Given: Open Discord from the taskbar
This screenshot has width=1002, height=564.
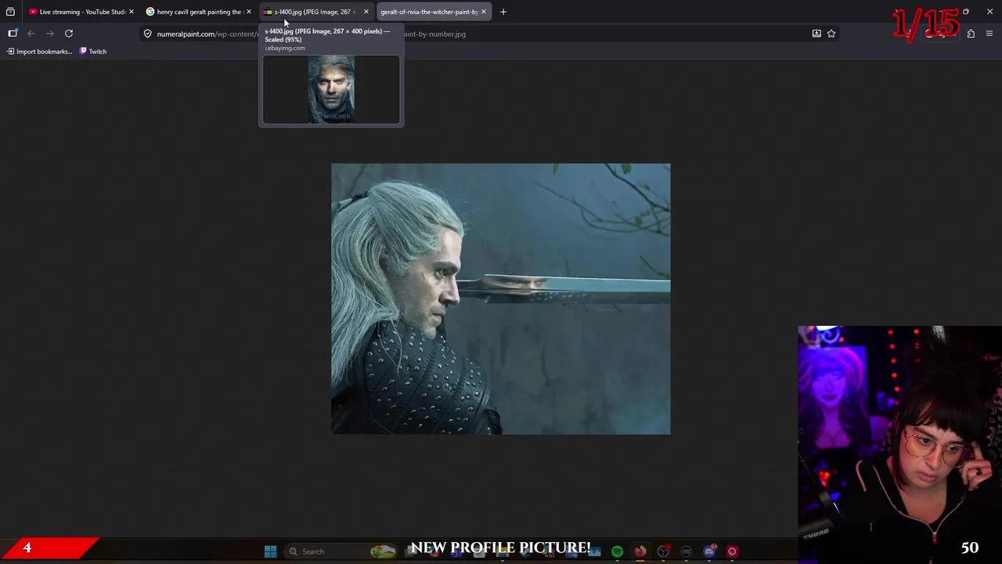Looking at the screenshot, I should pyautogui.click(x=709, y=551).
